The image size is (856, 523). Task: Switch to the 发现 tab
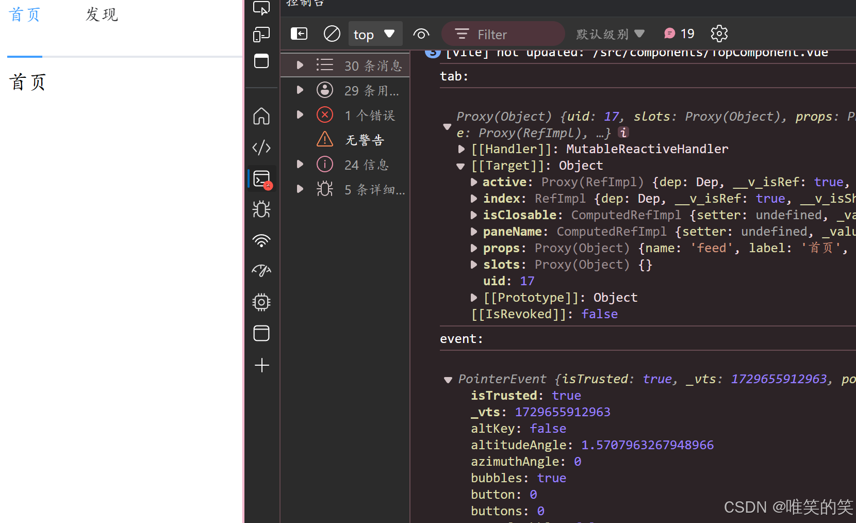[x=101, y=14]
